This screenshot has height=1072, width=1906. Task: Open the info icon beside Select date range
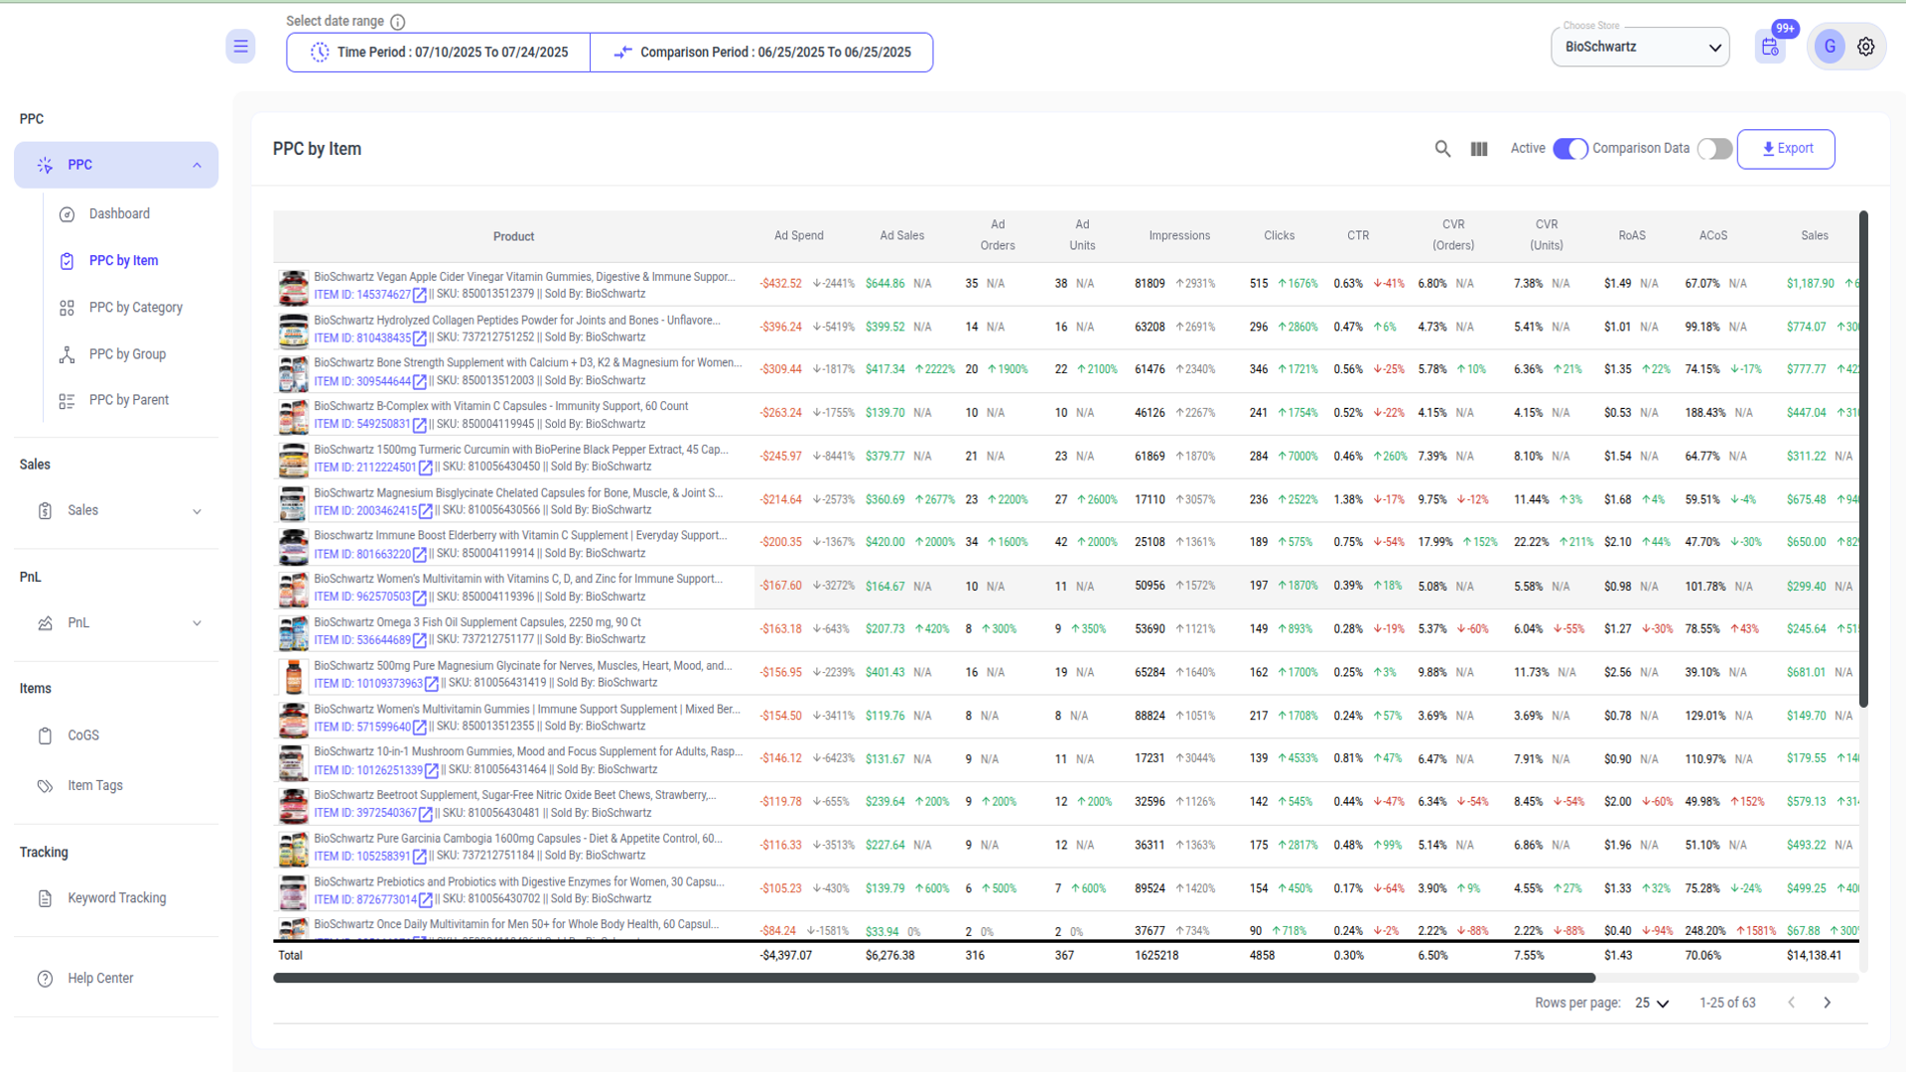398,22
